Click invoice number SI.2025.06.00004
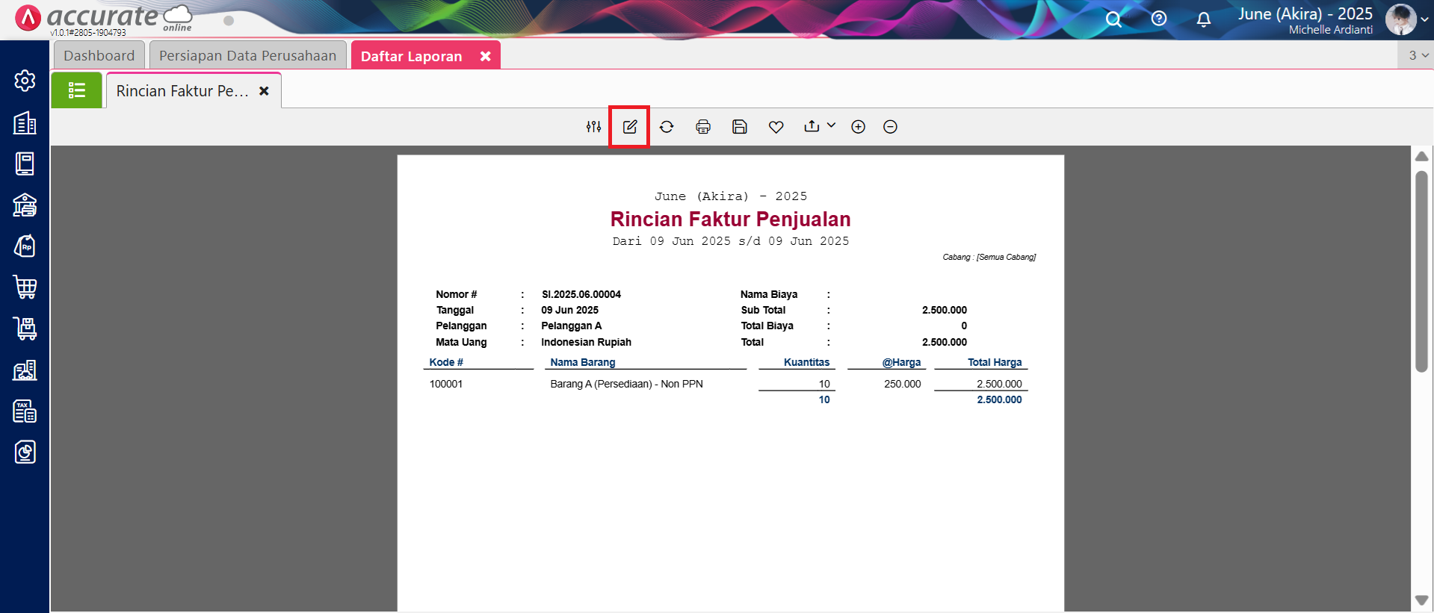 (x=581, y=294)
